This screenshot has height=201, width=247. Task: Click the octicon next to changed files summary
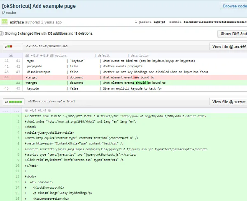(x=2, y=33)
